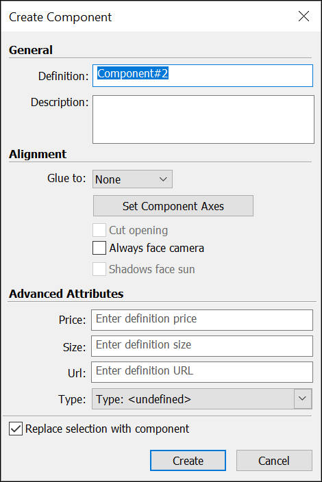Screen dimensions: 322x482
Task: Click the Cancel button
Action: coord(274,461)
